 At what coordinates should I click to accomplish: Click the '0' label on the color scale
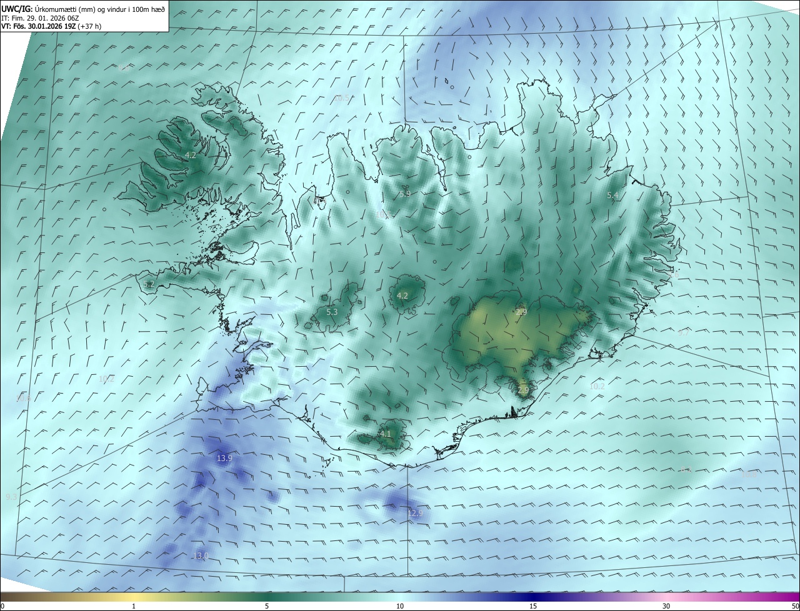pos(2,607)
